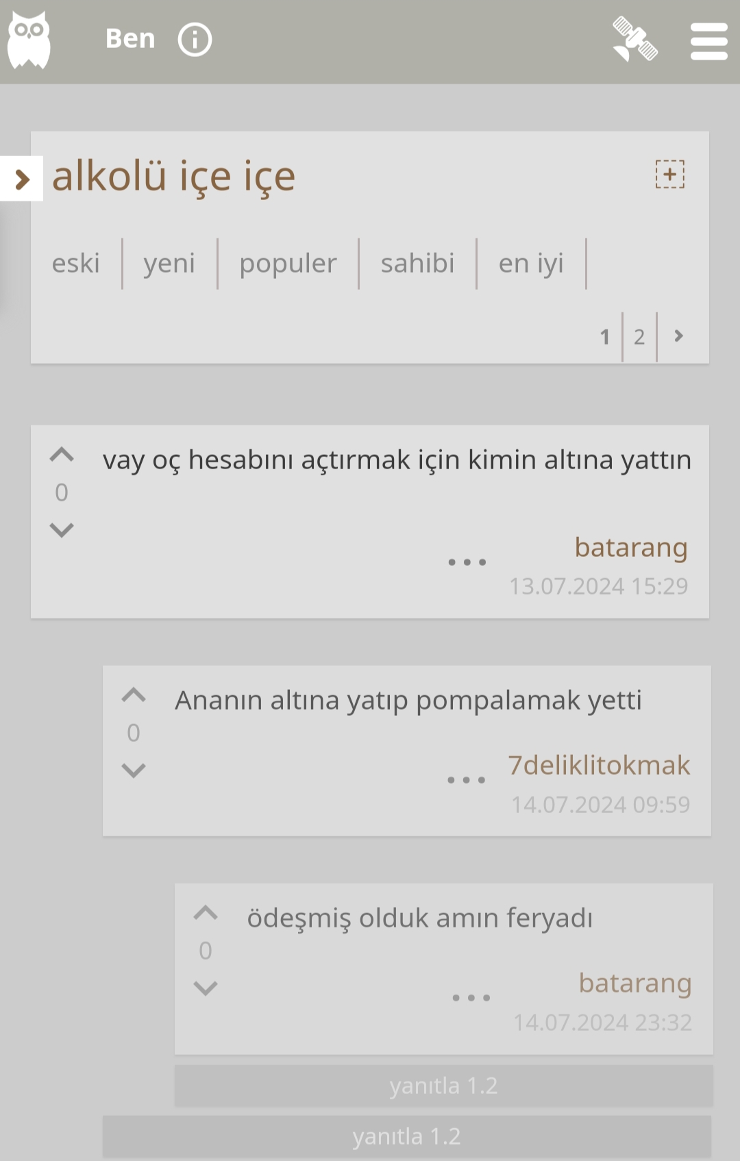The width and height of the screenshot is (740, 1161).
Task: Select the 'en iyi' sort tab
Action: pos(531,263)
